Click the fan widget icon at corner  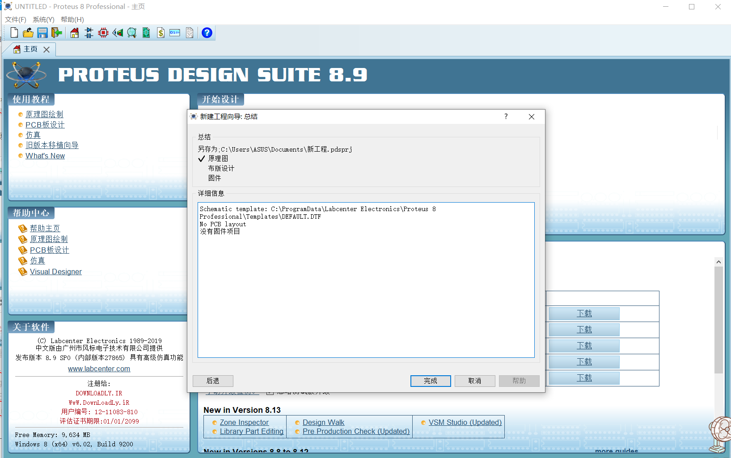(720, 434)
